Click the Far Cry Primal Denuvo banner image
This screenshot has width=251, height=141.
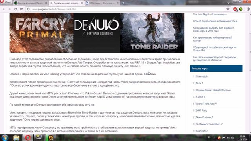[97, 33]
